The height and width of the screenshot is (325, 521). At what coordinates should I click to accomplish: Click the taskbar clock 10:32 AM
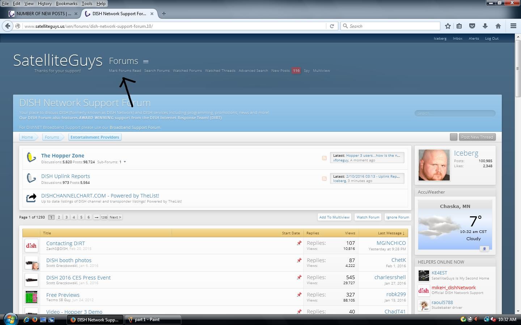click(x=507, y=320)
